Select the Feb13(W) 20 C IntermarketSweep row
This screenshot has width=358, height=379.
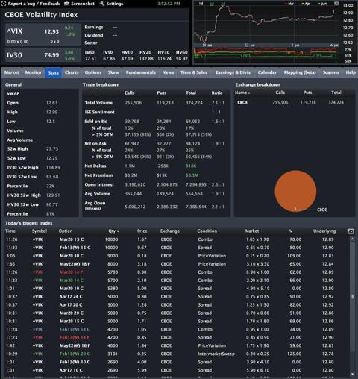[x=176, y=354]
